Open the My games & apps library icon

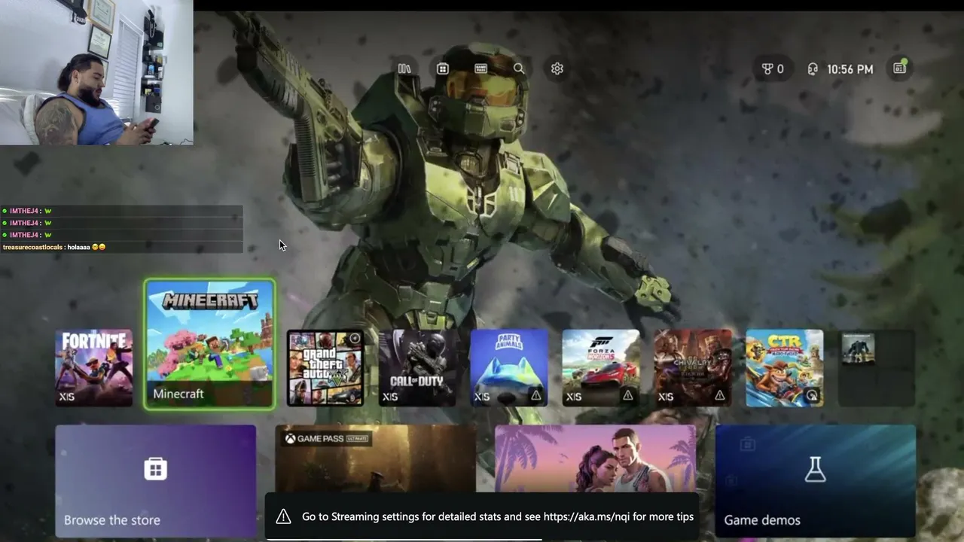coord(404,69)
